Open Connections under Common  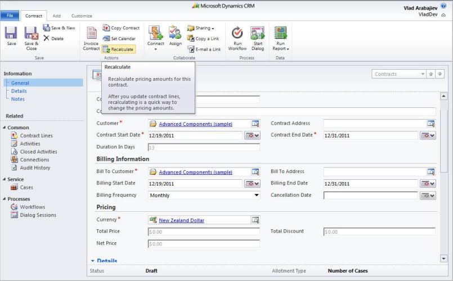point(30,160)
